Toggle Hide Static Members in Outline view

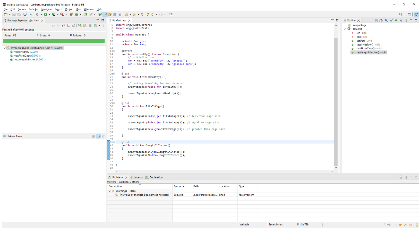click(391, 20)
